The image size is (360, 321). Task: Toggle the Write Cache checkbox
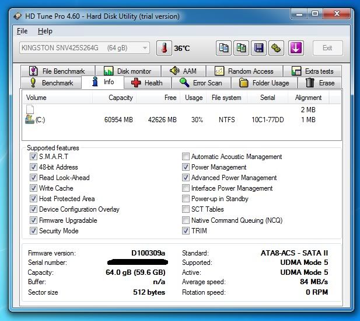click(33, 188)
